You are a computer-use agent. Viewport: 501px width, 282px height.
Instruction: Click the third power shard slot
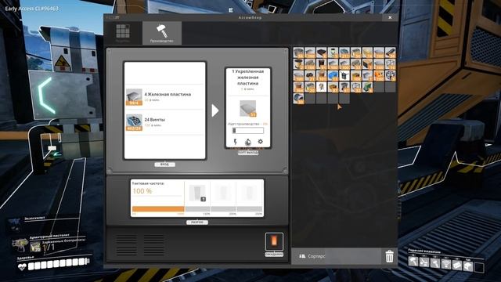tap(249, 193)
